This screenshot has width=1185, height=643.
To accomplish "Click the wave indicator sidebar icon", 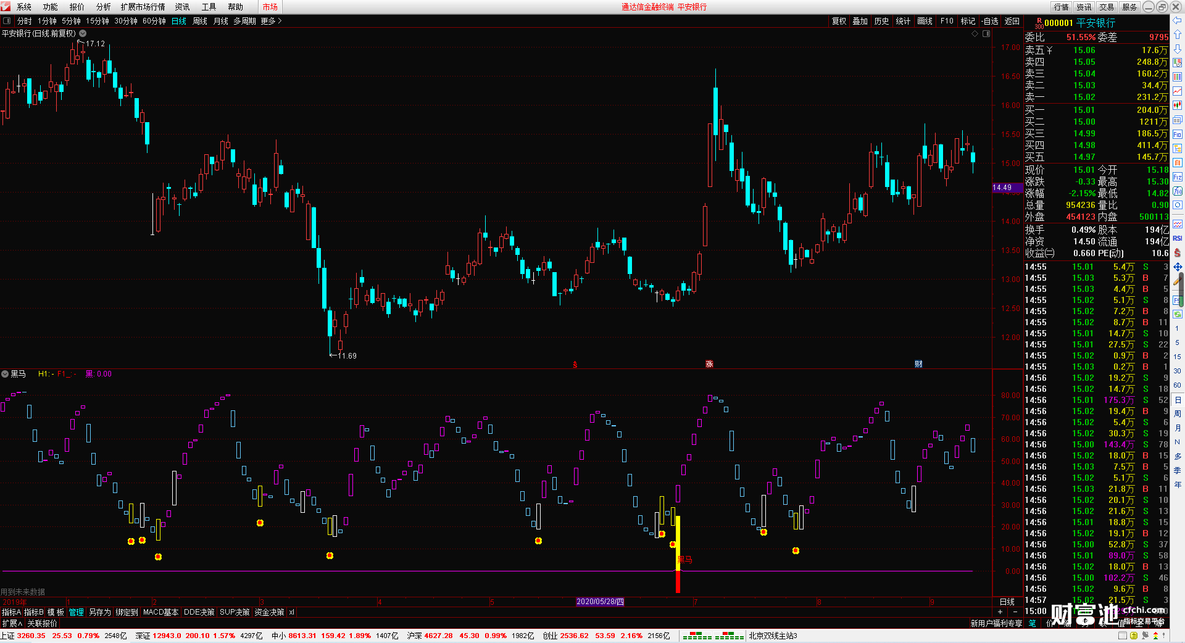I will tap(1178, 224).
